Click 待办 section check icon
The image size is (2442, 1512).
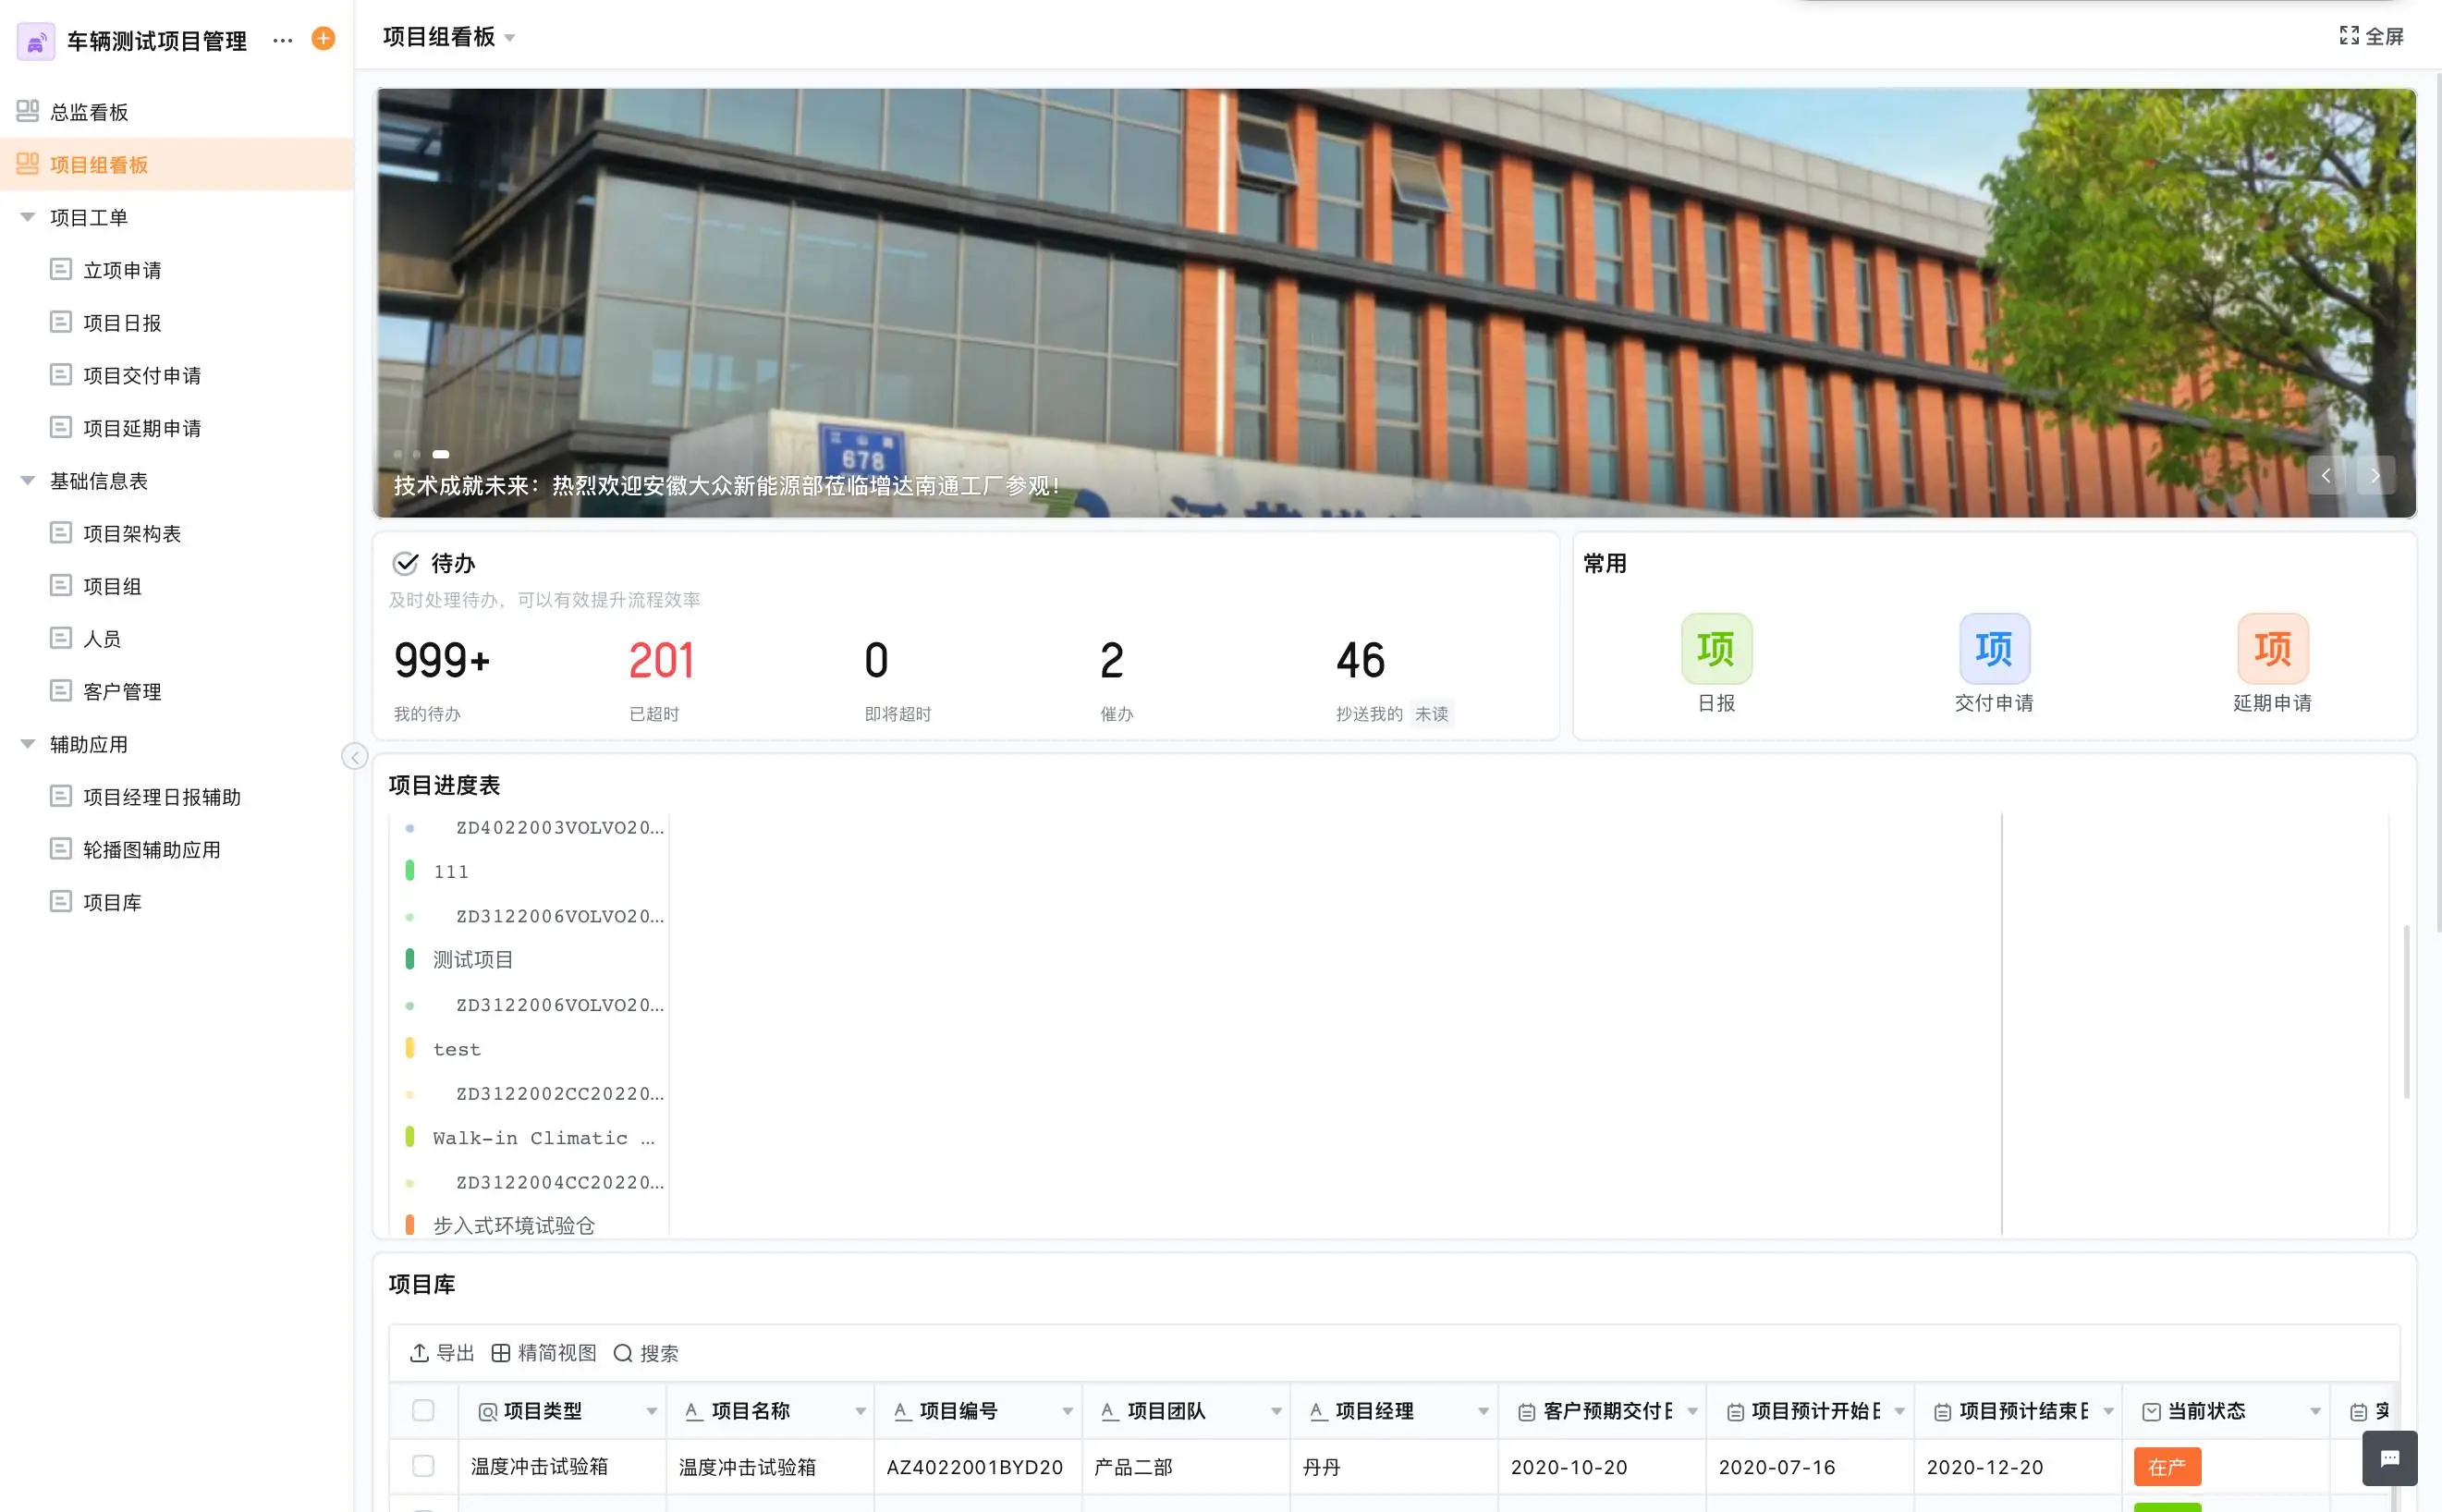[405, 563]
